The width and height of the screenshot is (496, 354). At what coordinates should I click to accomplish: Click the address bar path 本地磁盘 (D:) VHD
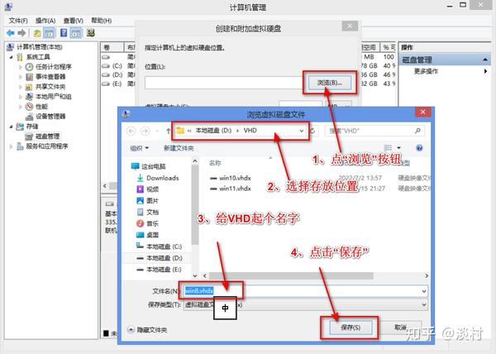click(x=227, y=131)
